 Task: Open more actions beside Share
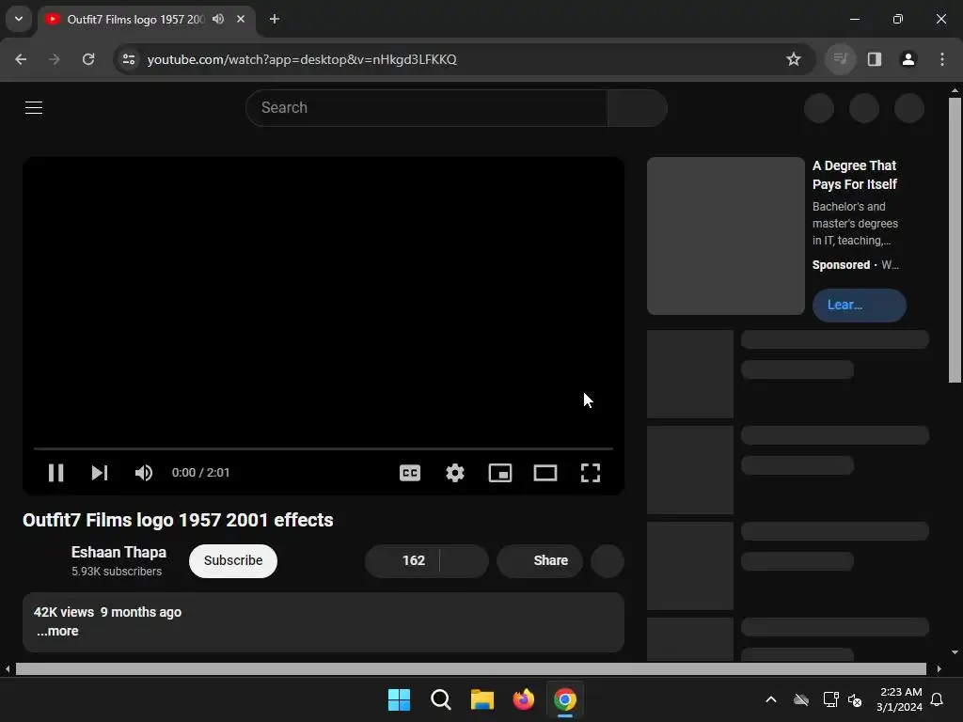608,560
